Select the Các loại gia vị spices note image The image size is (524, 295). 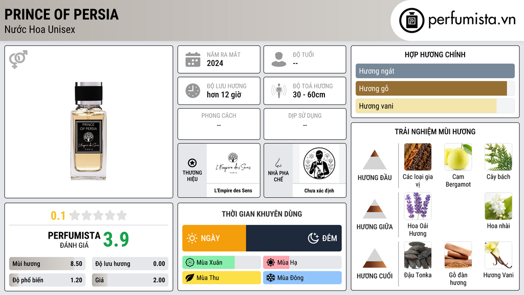(418, 157)
